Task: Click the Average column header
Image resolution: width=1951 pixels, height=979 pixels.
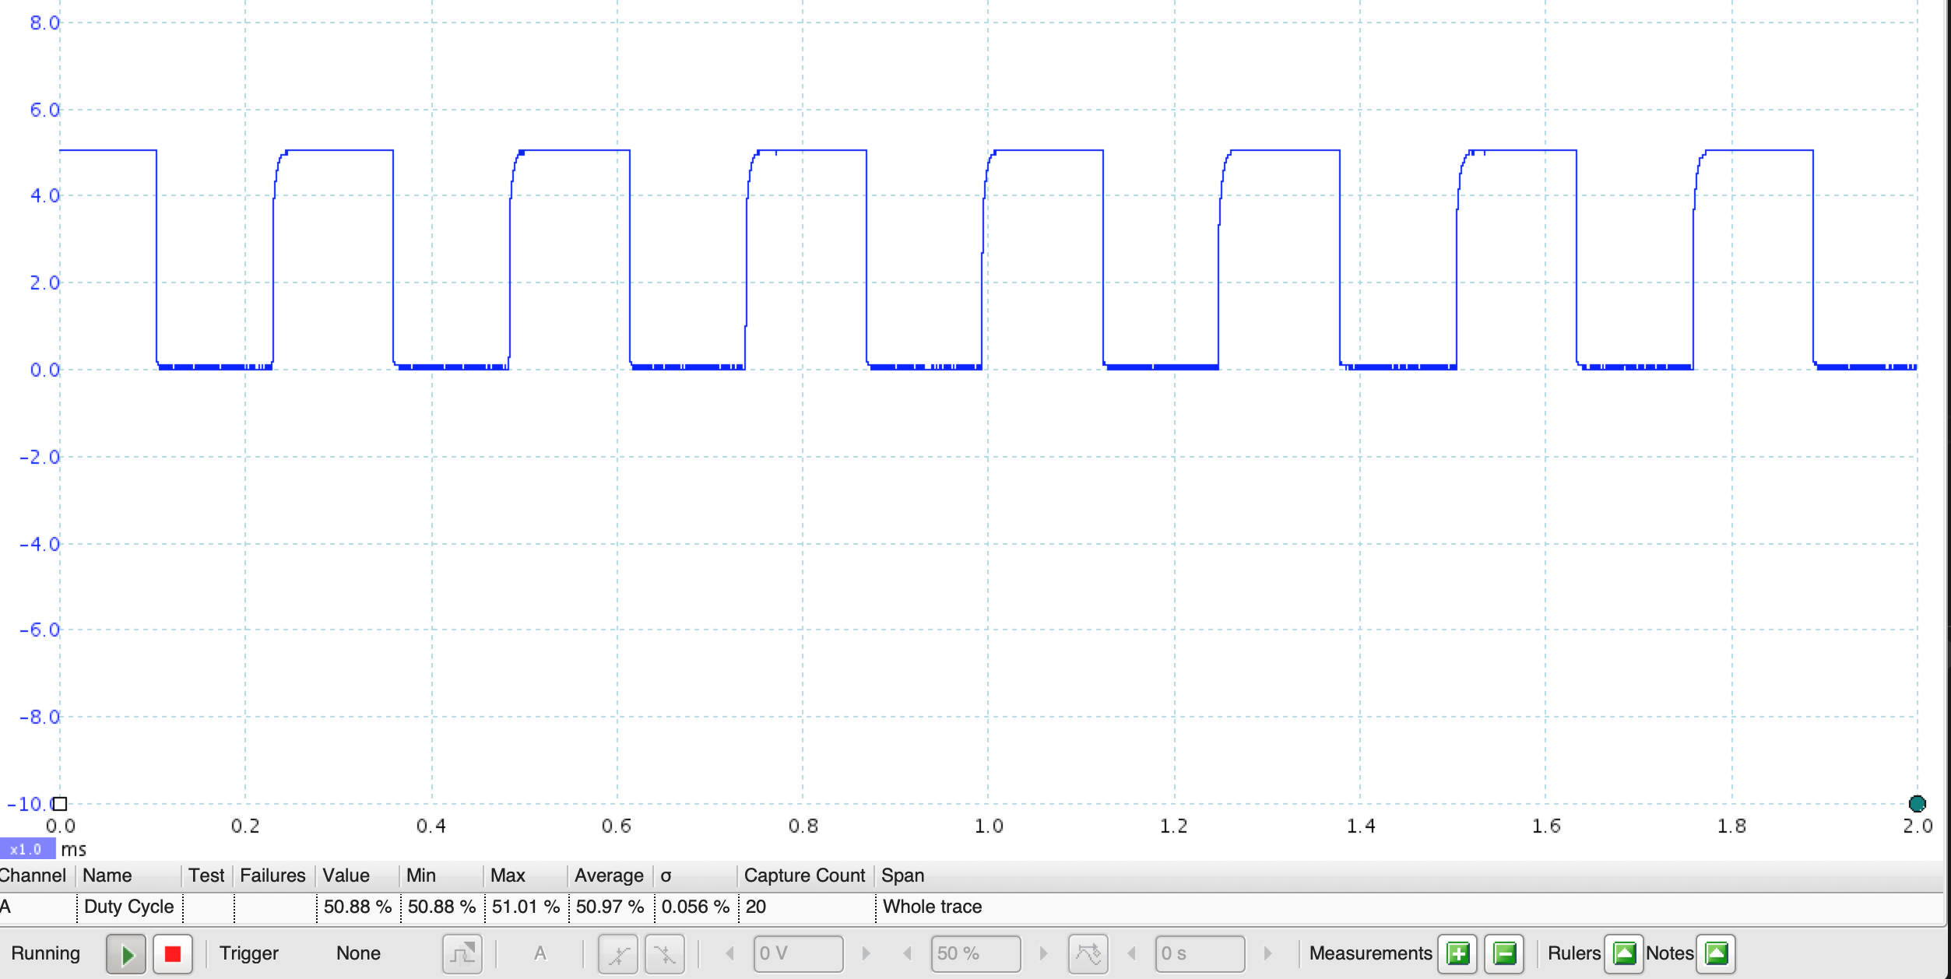Action: tap(609, 875)
